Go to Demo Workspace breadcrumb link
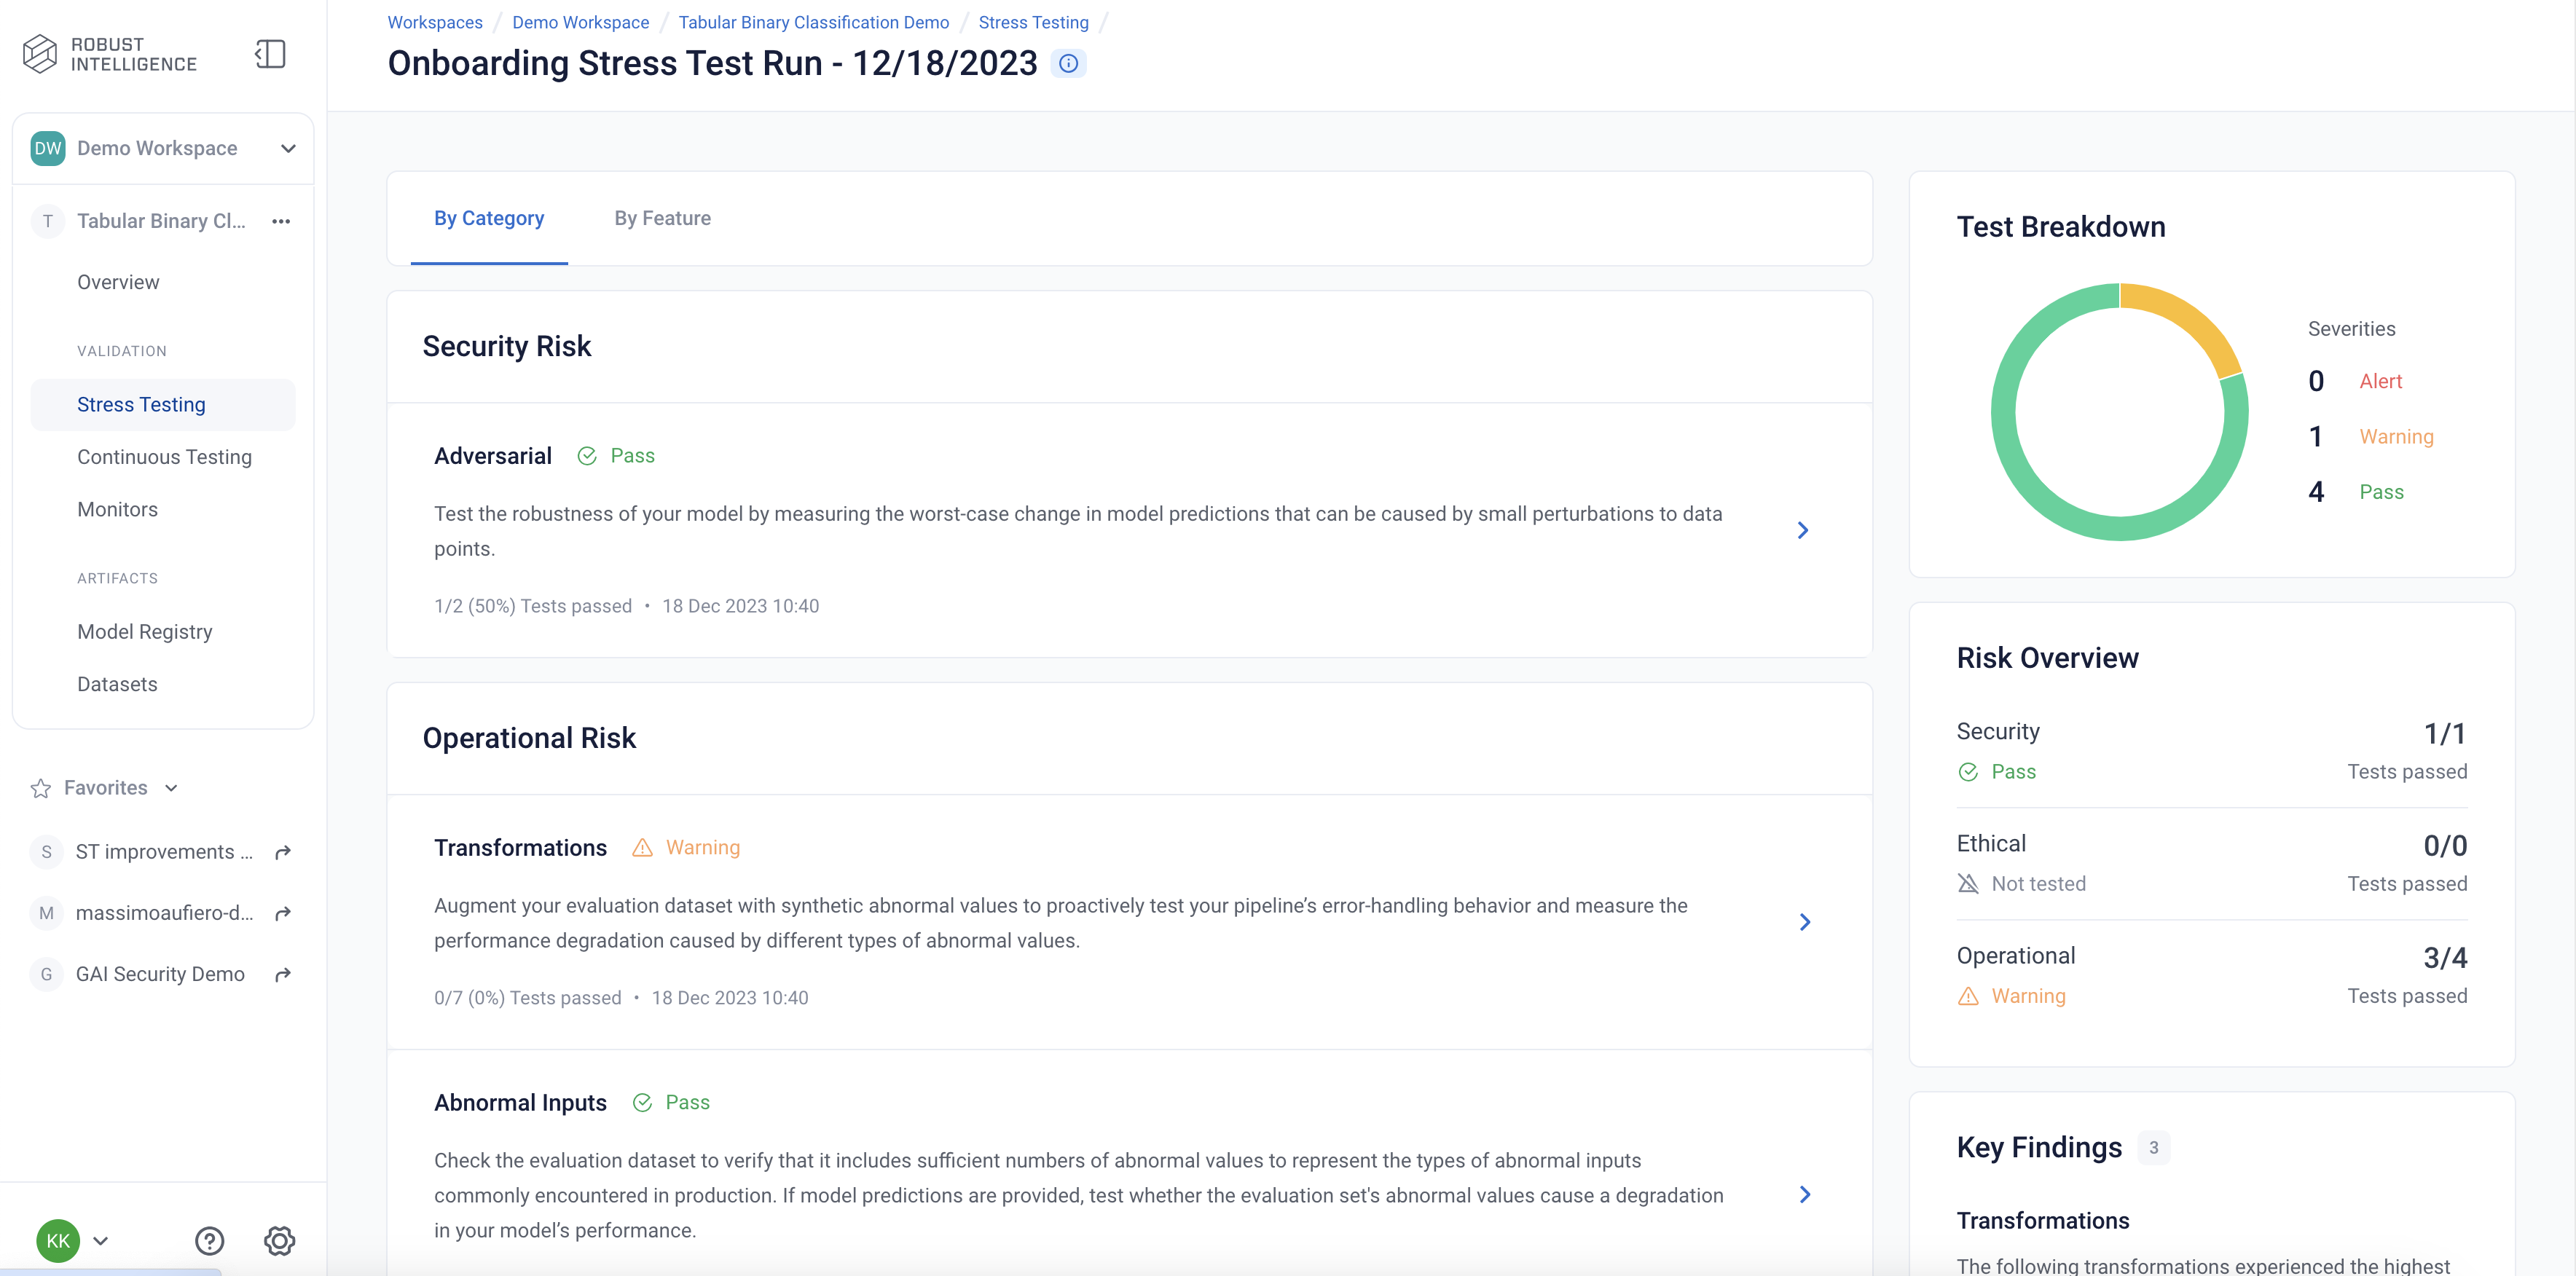This screenshot has height=1276, width=2576. point(580,22)
